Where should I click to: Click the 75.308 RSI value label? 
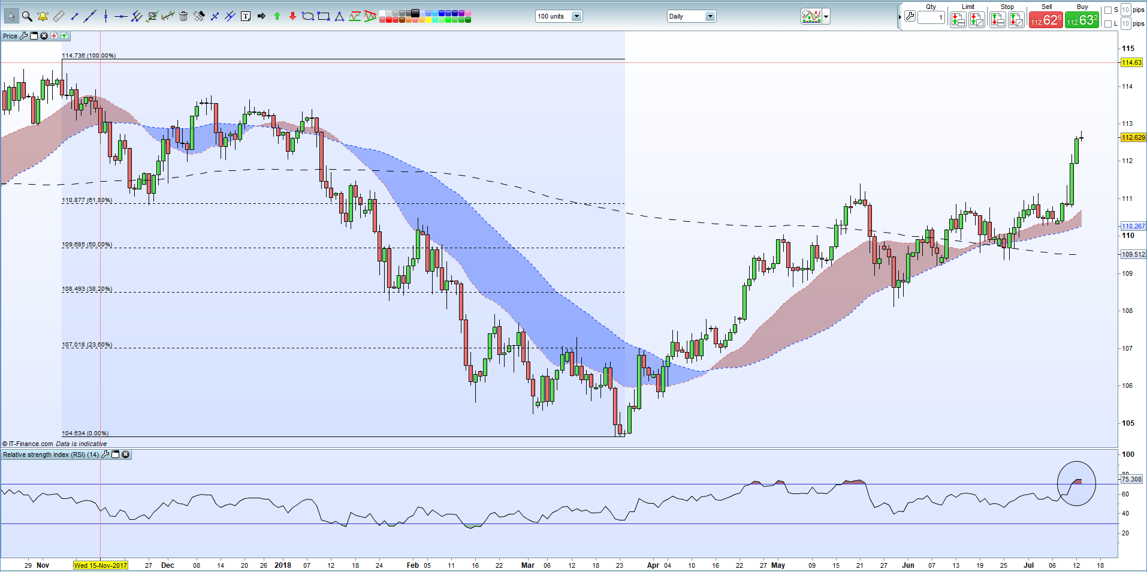pos(1132,479)
